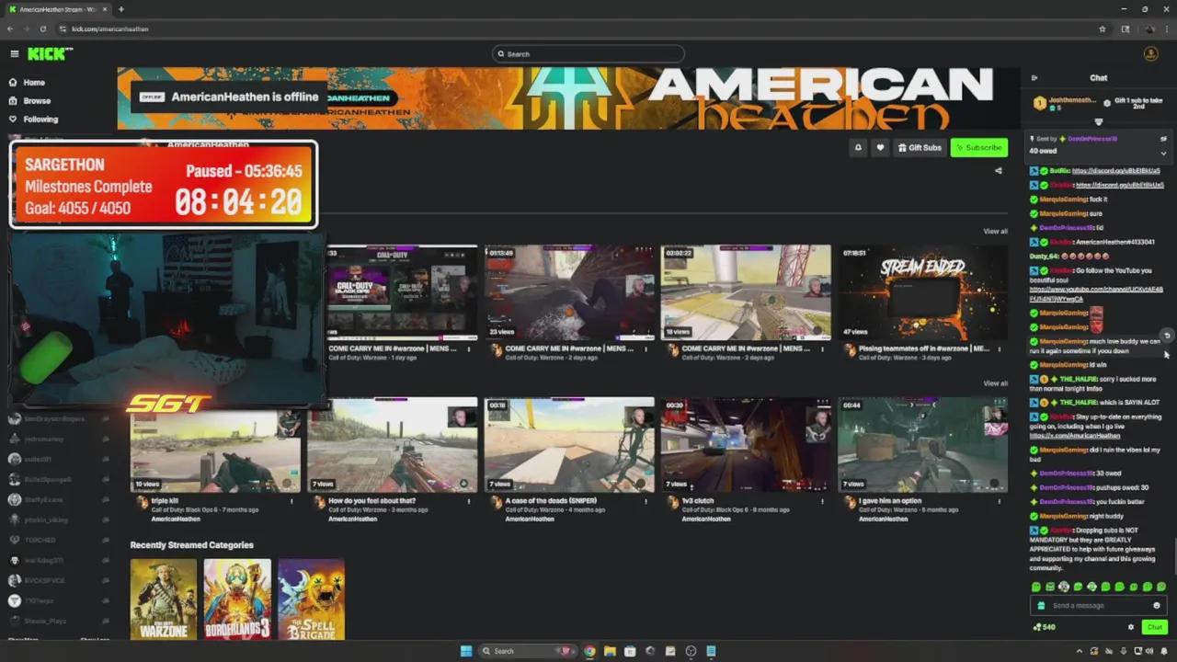The width and height of the screenshot is (1177, 662).
Task: Click the green Subscribe button
Action: tap(978, 148)
